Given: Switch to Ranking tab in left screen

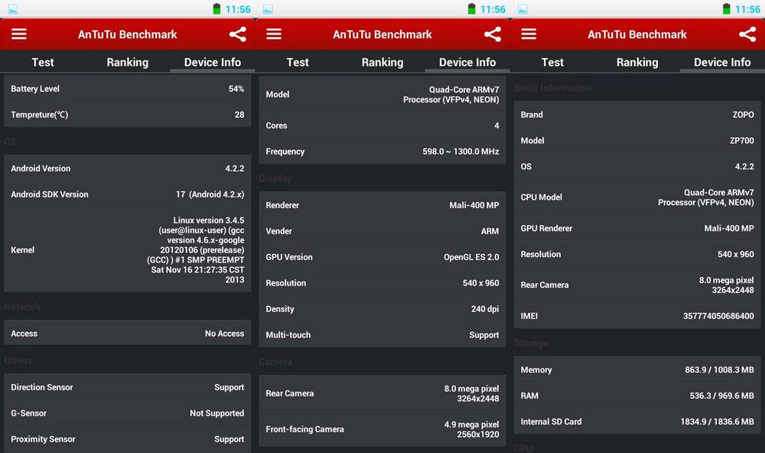Looking at the screenshot, I should (x=127, y=62).
